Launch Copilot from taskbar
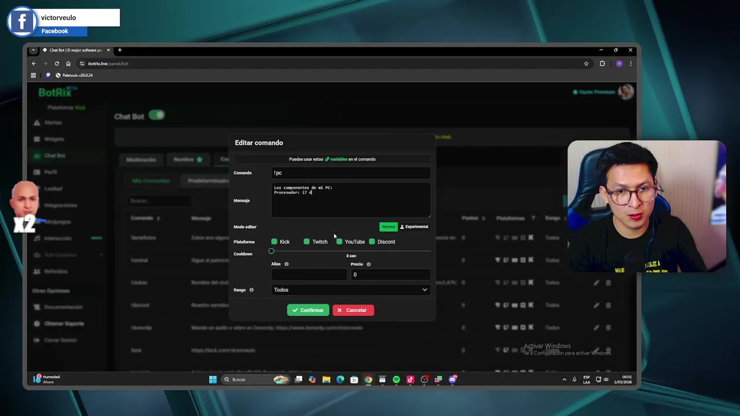 pos(312,380)
